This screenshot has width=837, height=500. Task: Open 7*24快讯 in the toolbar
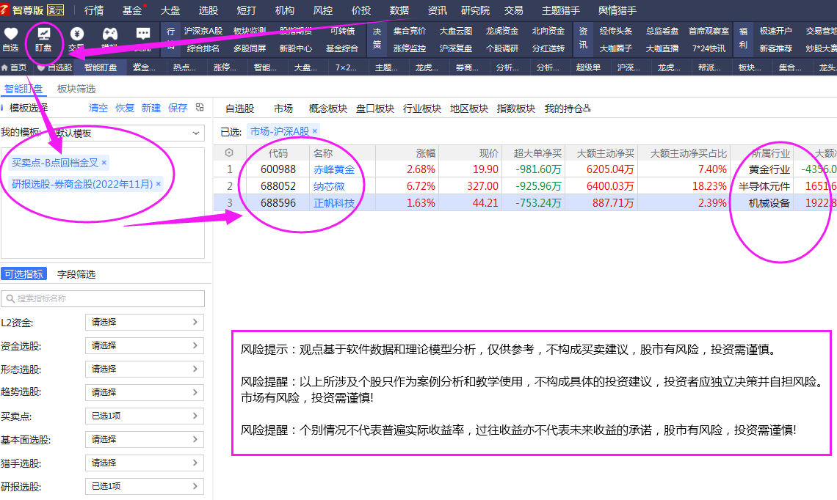coord(709,48)
